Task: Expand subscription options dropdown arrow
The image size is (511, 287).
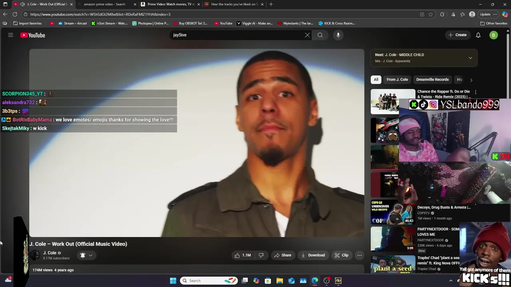Action: pyautogui.click(x=91, y=255)
